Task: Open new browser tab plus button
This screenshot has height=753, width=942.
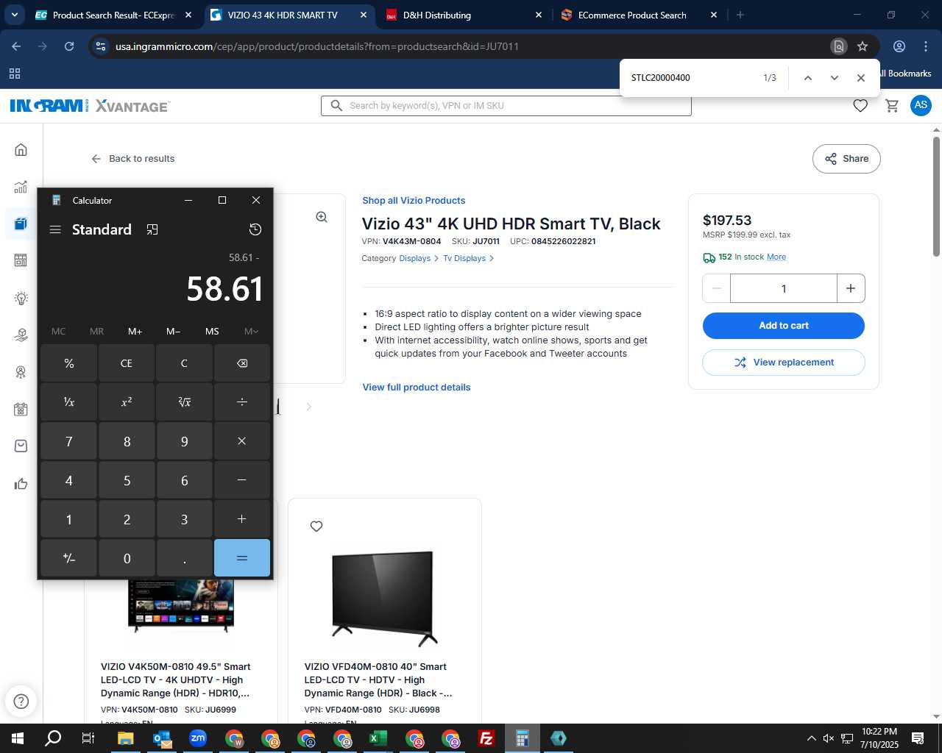Action: coord(740,15)
